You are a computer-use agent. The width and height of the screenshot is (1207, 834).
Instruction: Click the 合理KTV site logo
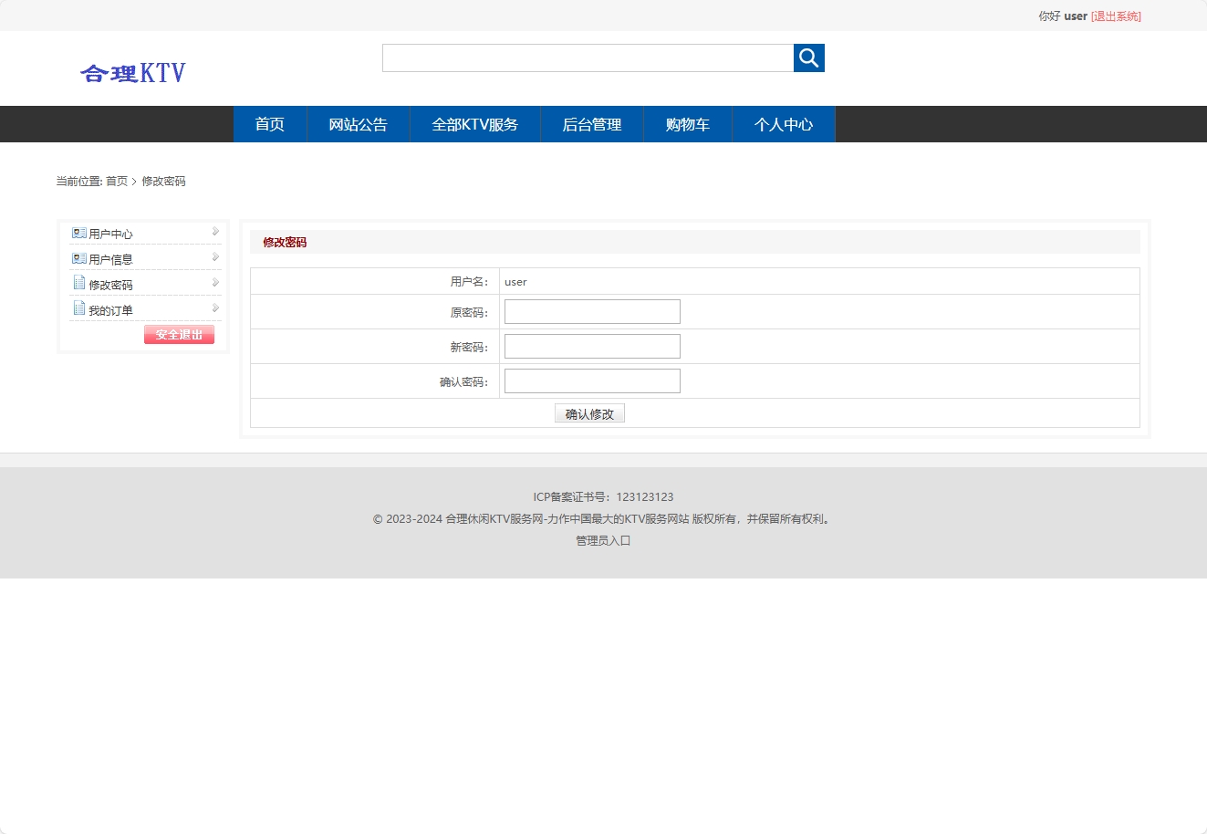click(133, 72)
